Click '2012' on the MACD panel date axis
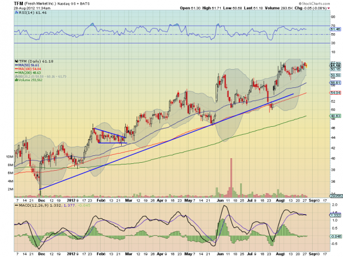The width and height of the screenshot is (343, 257). pos(71,254)
